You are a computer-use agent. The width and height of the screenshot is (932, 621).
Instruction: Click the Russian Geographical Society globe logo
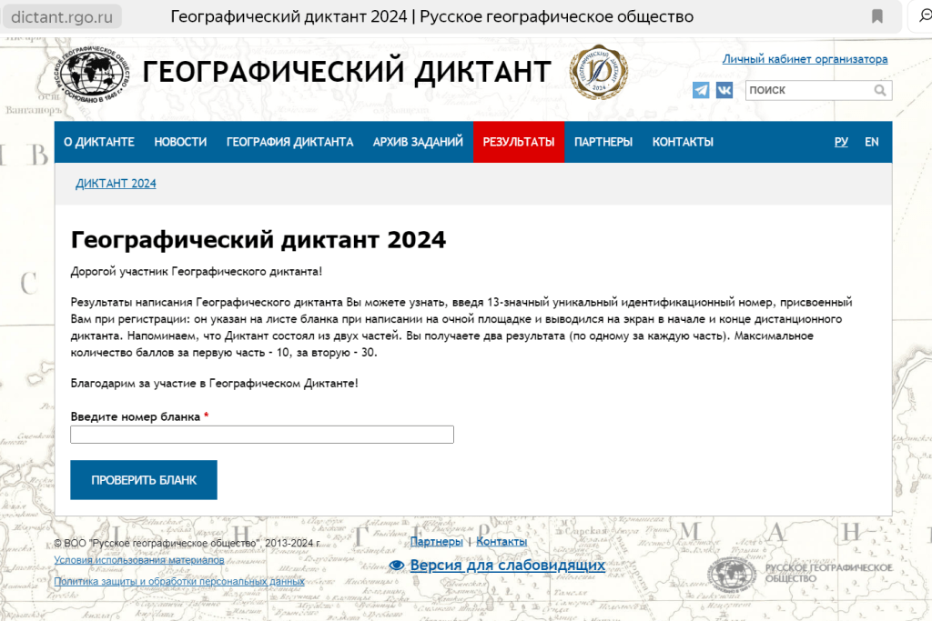[x=92, y=74]
